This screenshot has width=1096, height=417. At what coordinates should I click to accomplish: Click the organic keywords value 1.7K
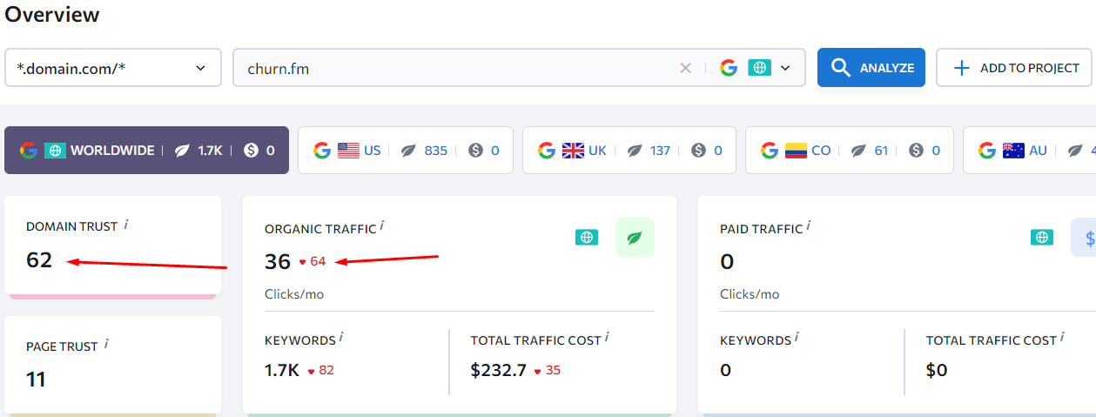(x=282, y=370)
